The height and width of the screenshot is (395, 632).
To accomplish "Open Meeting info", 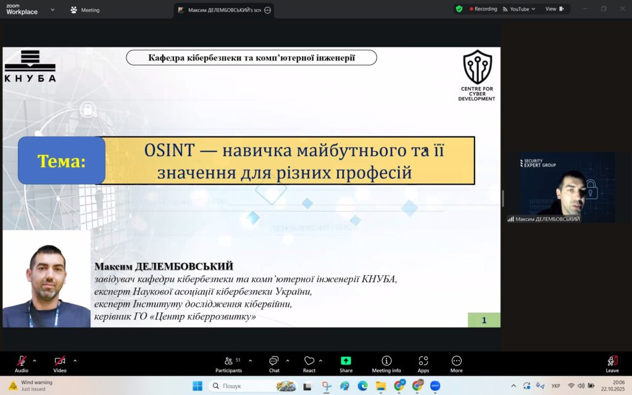I will pos(386,363).
